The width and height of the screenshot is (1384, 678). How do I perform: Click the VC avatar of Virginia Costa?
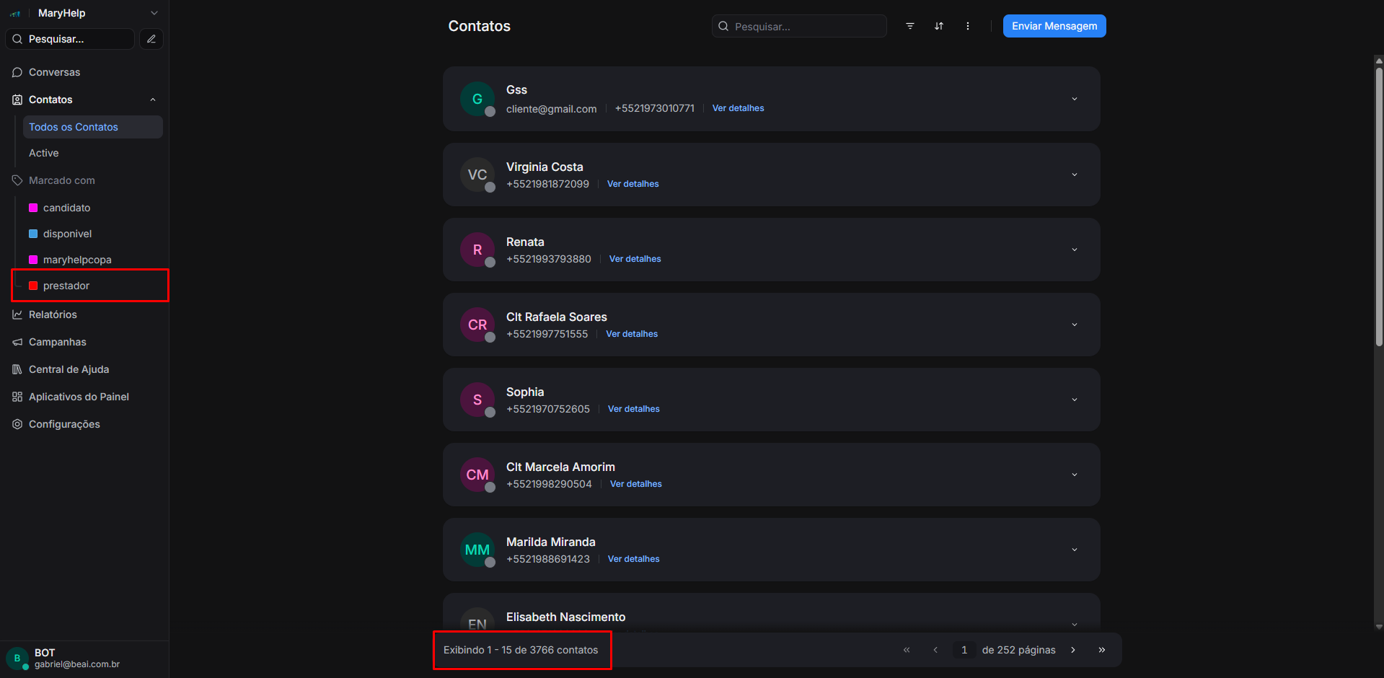(477, 175)
